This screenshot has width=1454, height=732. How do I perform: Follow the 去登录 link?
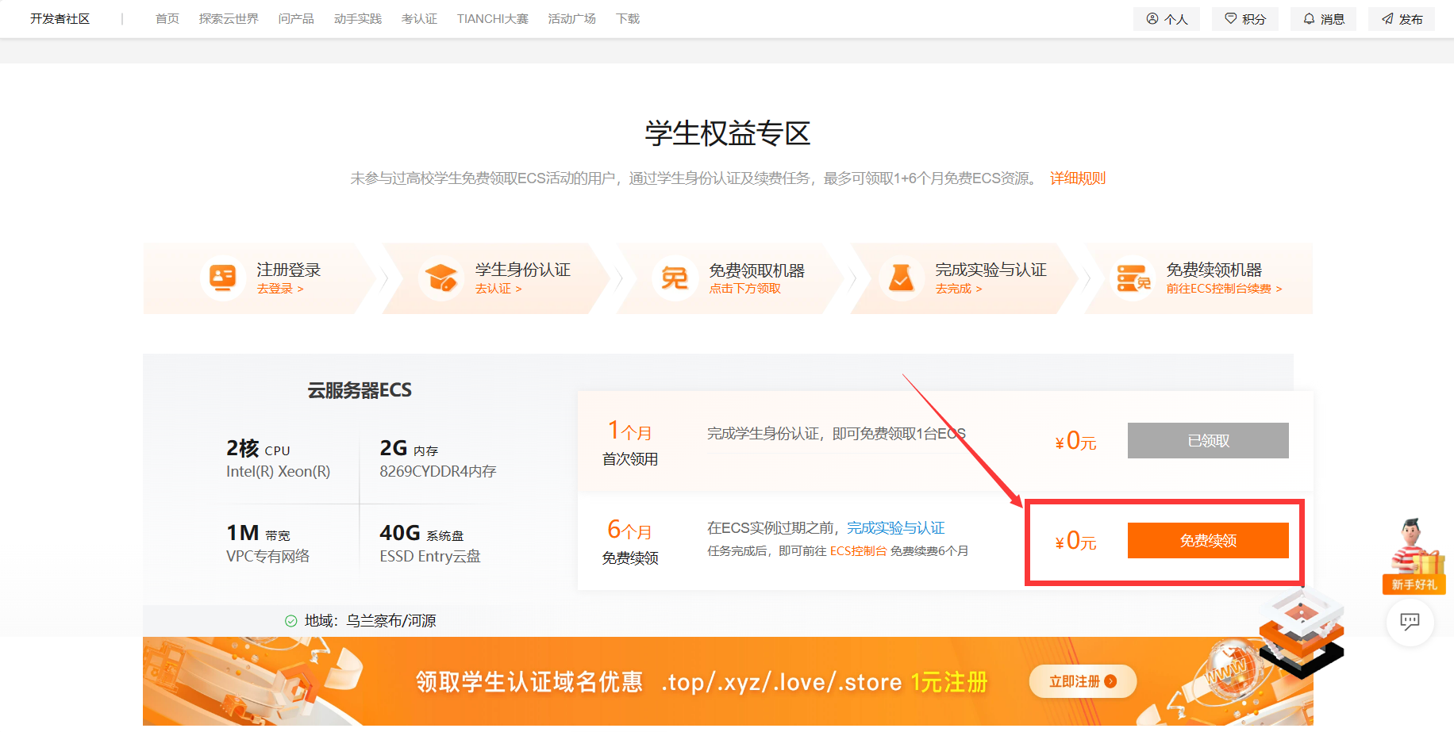pyautogui.click(x=280, y=289)
